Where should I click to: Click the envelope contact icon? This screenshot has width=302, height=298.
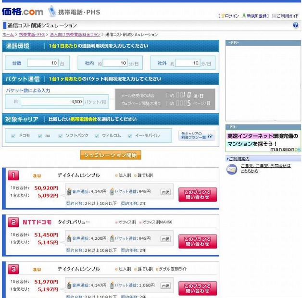pyautogui.click(x=232, y=169)
